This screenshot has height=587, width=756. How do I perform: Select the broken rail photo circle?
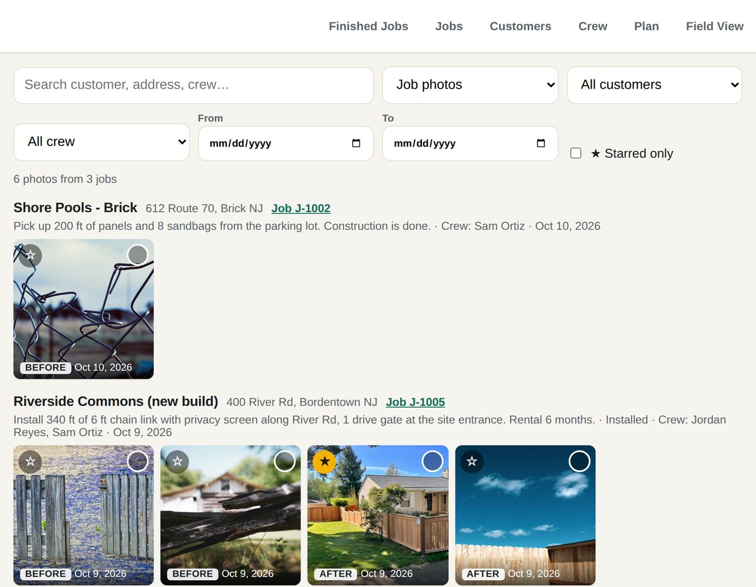tap(285, 461)
